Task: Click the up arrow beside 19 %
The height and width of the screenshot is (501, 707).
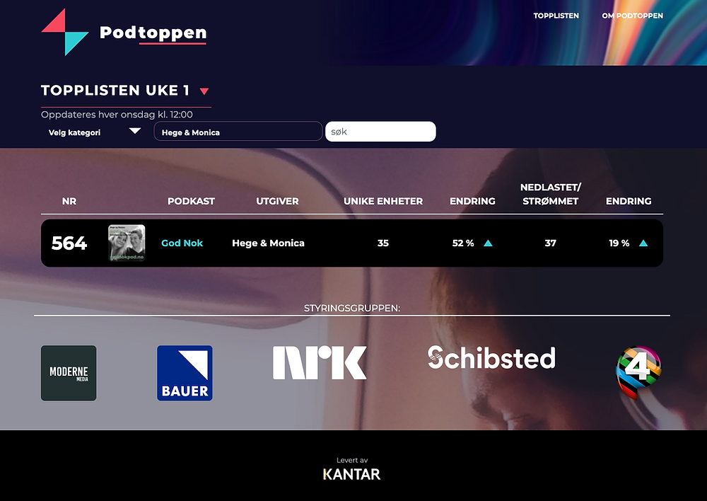Action: coord(643,243)
